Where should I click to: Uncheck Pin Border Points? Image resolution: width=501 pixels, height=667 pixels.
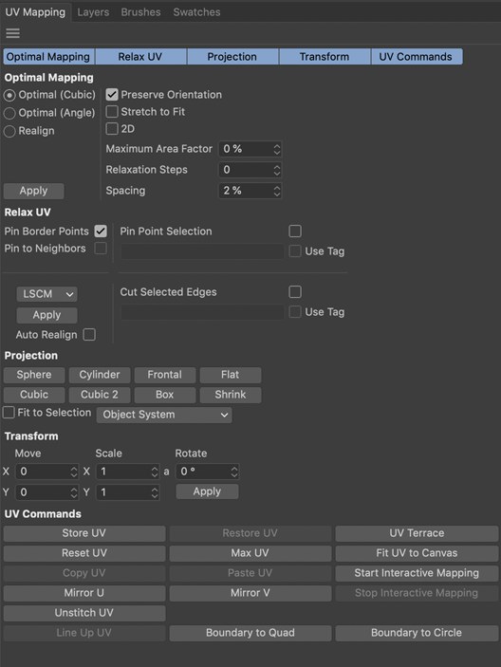point(101,231)
